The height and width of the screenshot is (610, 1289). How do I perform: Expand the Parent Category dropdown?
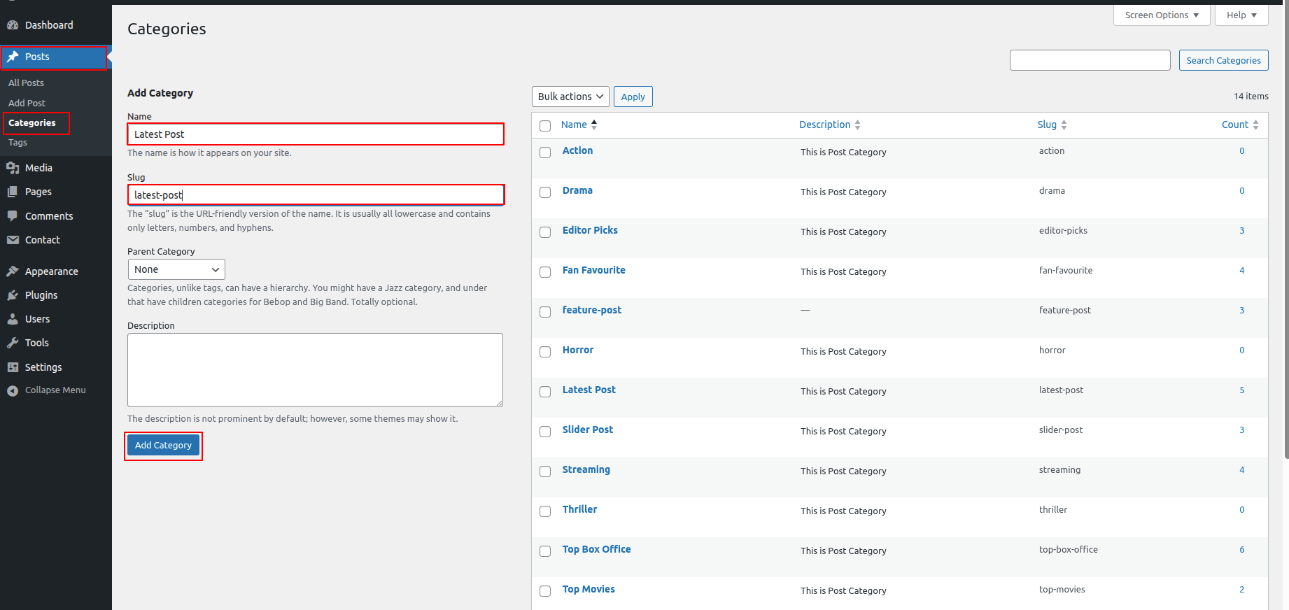point(176,269)
